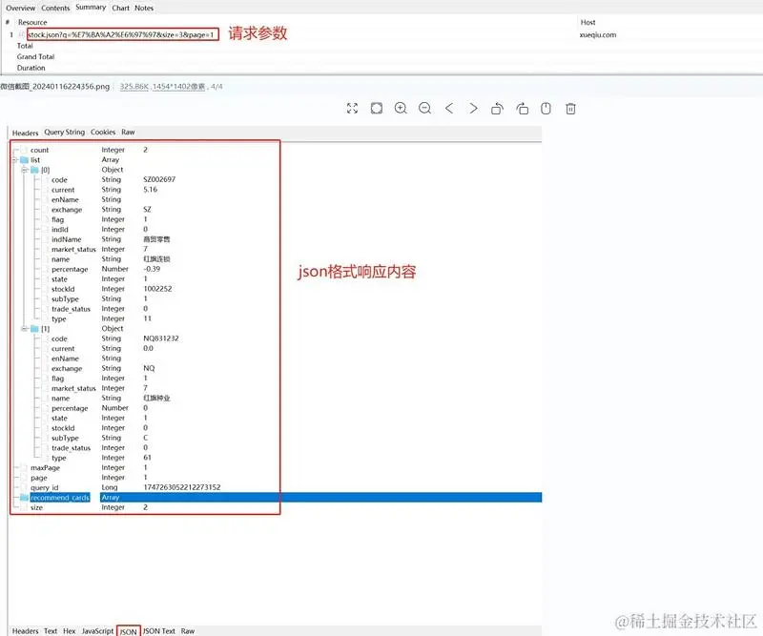The height and width of the screenshot is (636, 763).
Task: Click folder icon next to recommend_cards
Action: click(x=25, y=498)
